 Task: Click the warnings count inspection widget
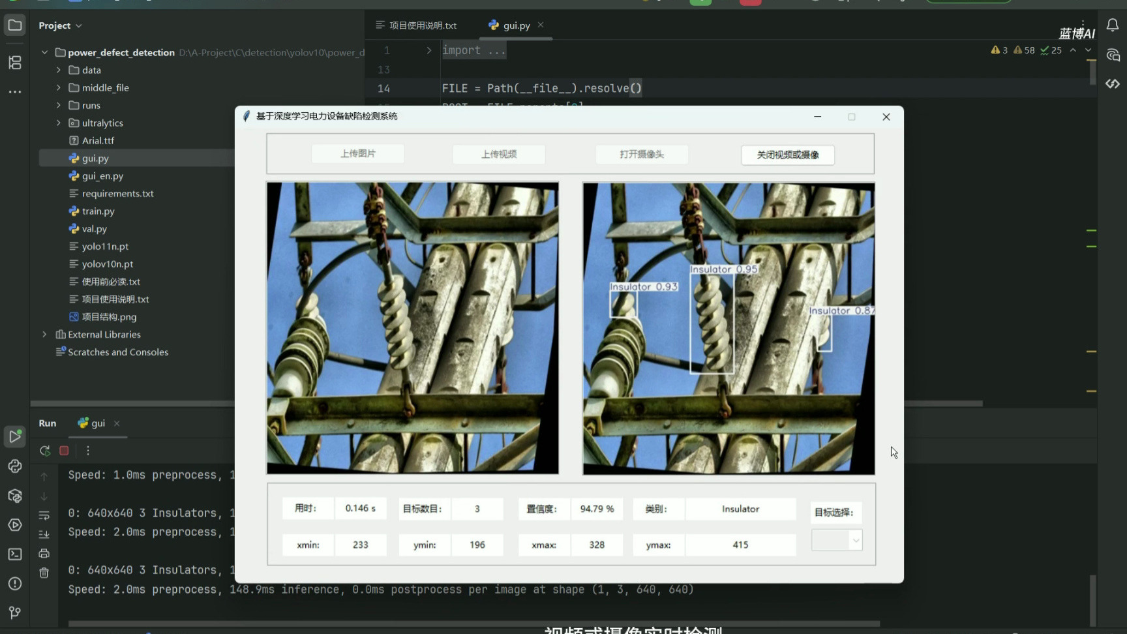coord(1027,50)
